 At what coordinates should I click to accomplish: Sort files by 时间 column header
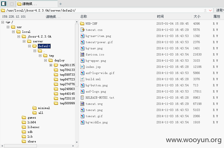click(x=160, y=17)
